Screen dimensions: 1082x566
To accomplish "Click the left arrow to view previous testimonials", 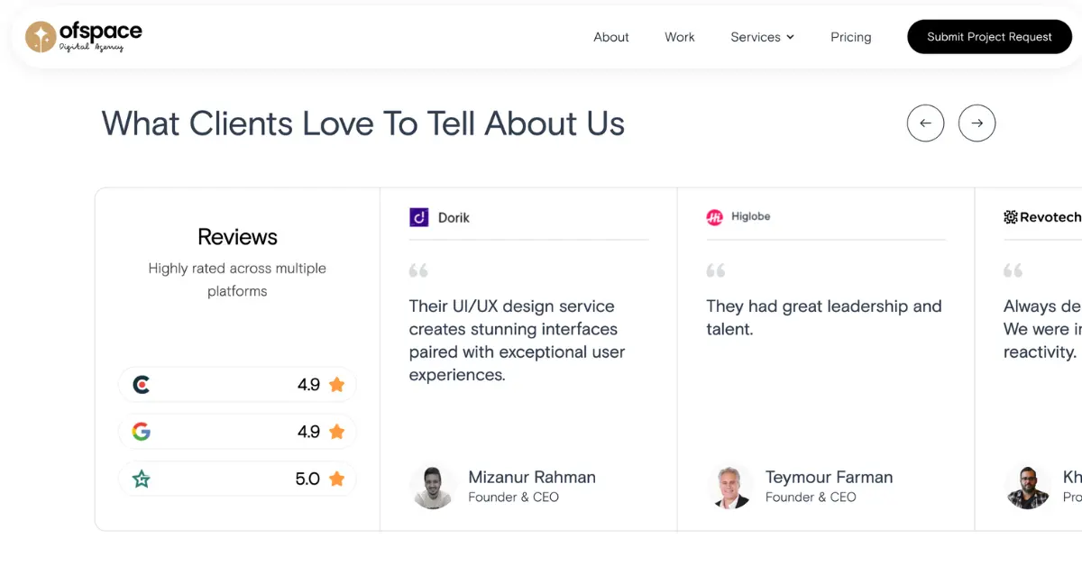I will pos(925,123).
